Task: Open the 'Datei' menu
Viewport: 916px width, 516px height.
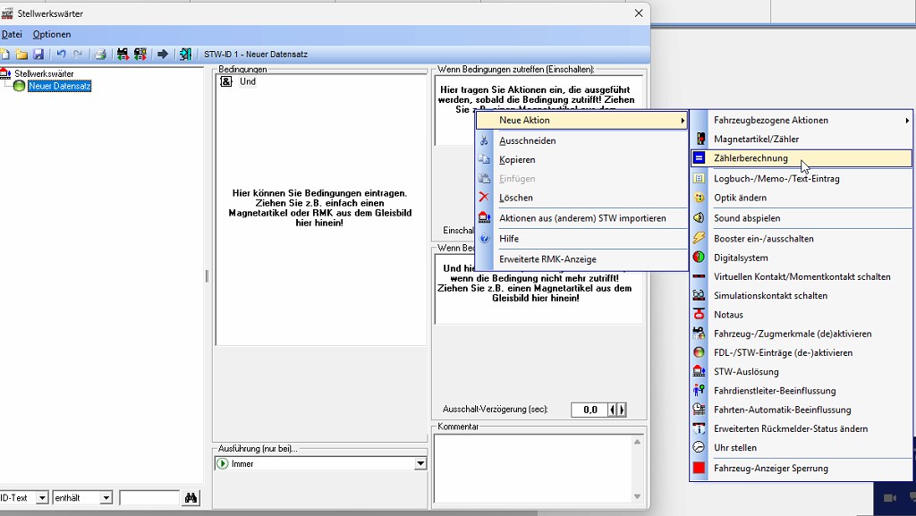Action: 12,34
